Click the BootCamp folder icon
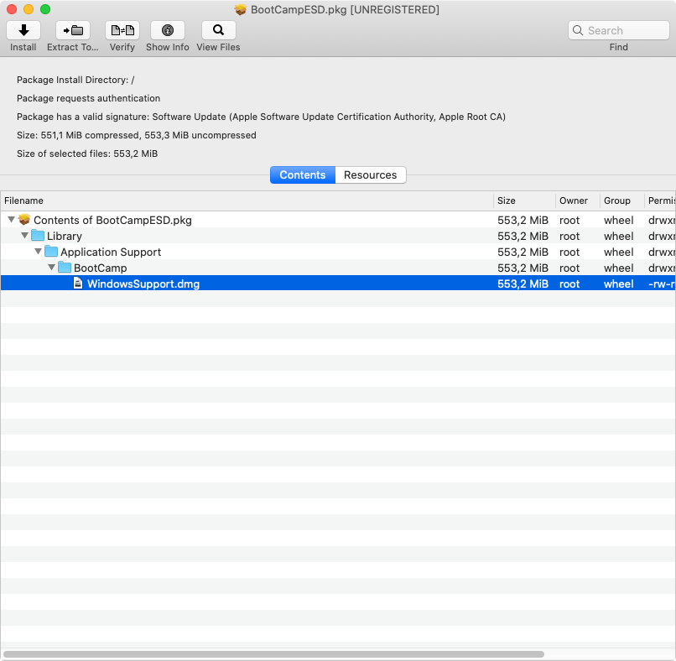Image resolution: width=676 pixels, height=661 pixels. [x=65, y=268]
